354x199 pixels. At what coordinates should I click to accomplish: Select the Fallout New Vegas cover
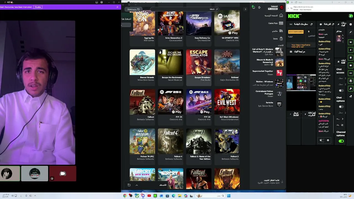(x=199, y=179)
